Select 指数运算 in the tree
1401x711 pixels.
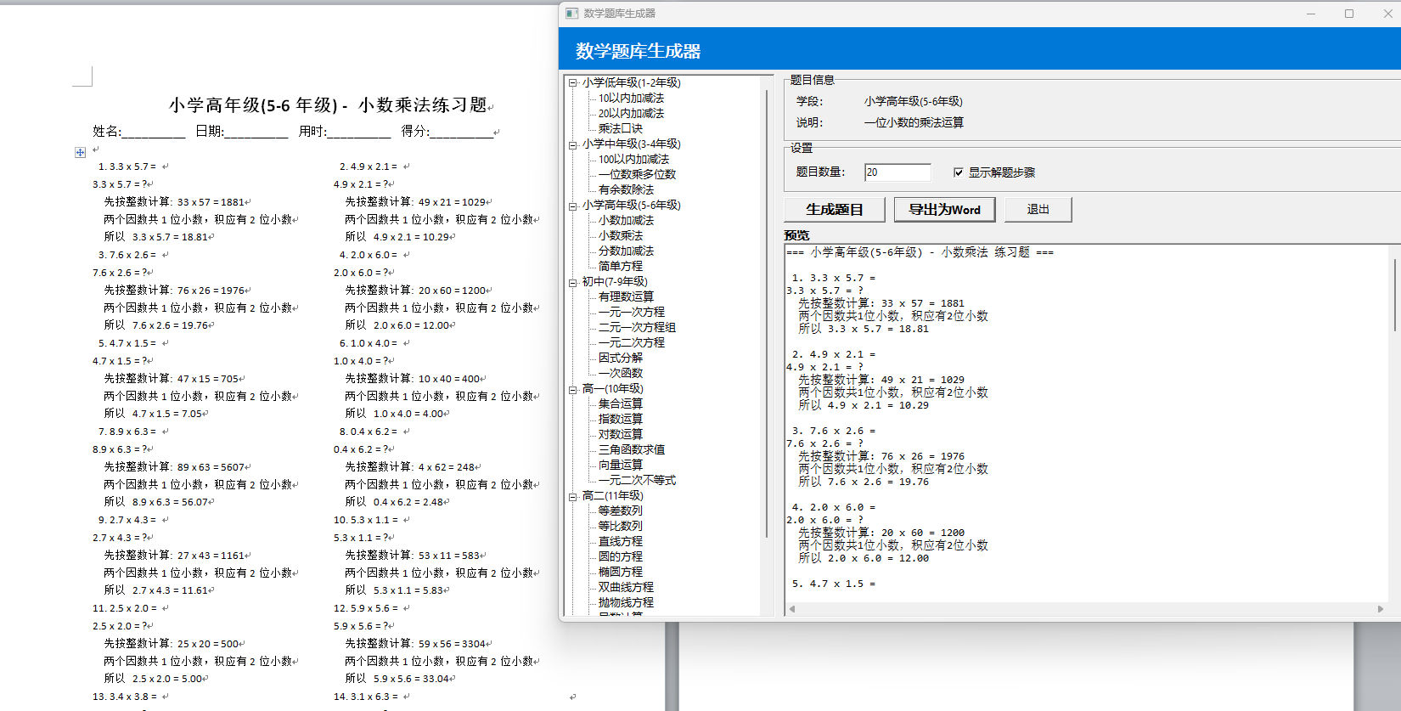(x=620, y=420)
